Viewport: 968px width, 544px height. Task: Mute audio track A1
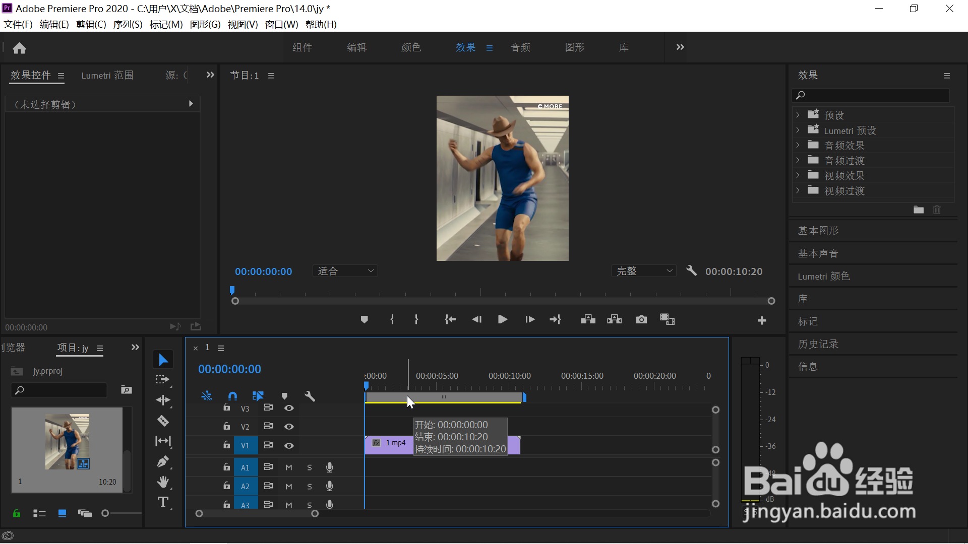click(289, 467)
